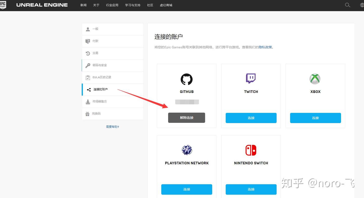The height and width of the screenshot is (198, 364).
Task: Select the 一般 sidebar tab
Action: (112, 29)
